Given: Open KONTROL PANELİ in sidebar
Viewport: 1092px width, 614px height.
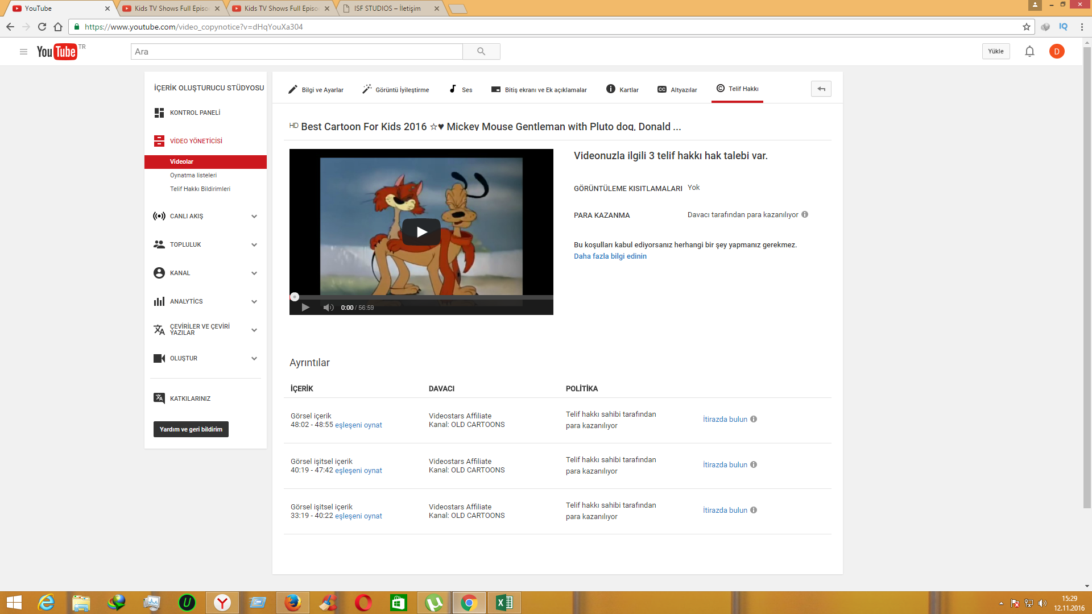Looking at the screenshot, I should pos(195,113).
